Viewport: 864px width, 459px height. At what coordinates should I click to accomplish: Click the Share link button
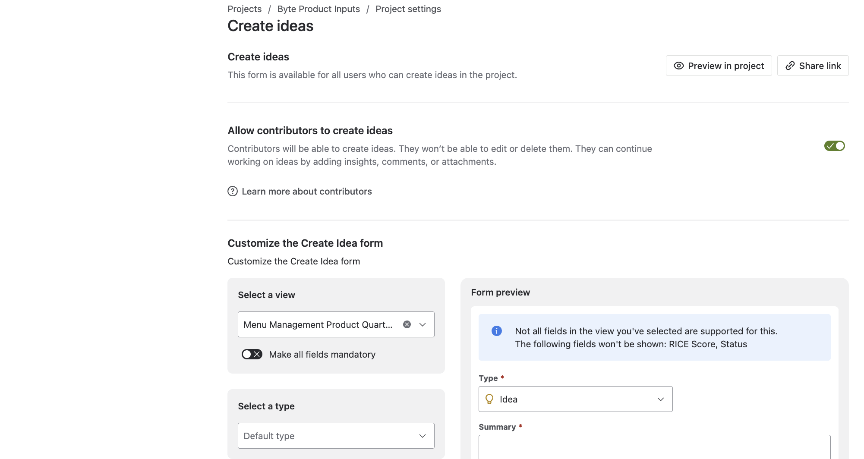point(813,66)
